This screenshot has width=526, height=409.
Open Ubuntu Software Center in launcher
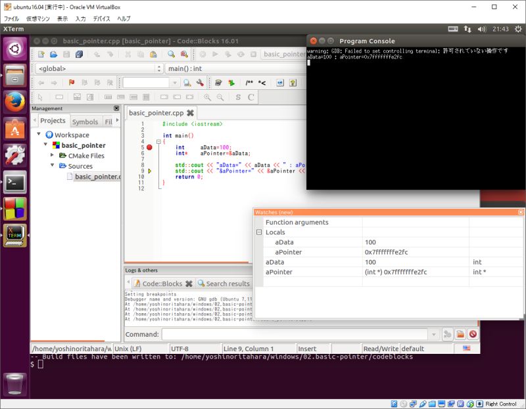(x=14, y=128)
